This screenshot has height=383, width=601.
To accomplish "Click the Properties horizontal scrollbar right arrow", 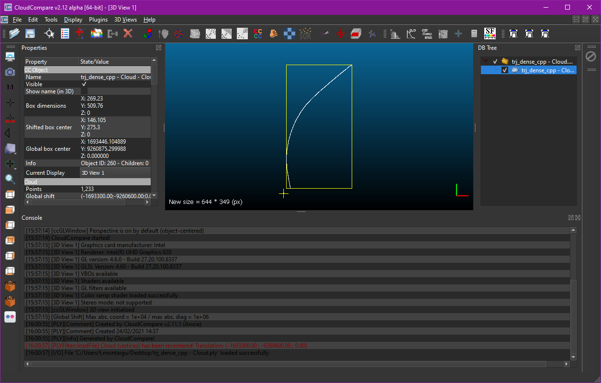I will point(147,203).
